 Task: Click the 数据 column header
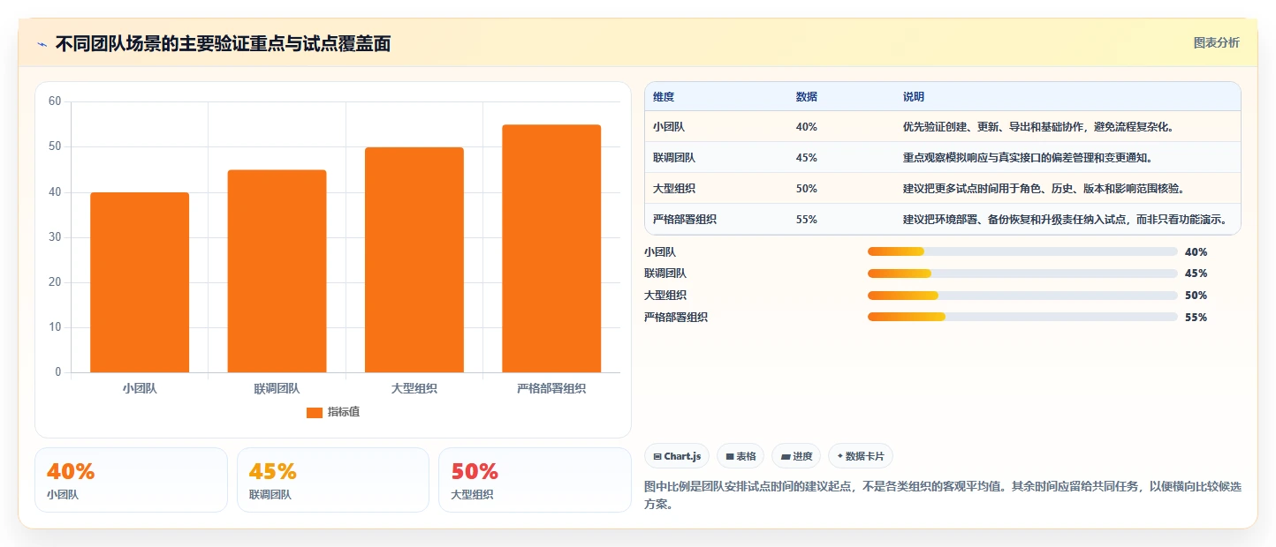coord(806,97)
